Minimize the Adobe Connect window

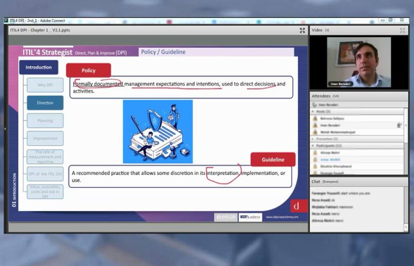pos(382,20)
